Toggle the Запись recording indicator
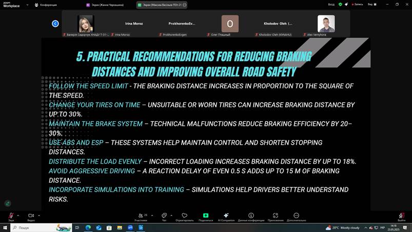The width and height of the screenshot is (412, 232). (x=356, y=4)
